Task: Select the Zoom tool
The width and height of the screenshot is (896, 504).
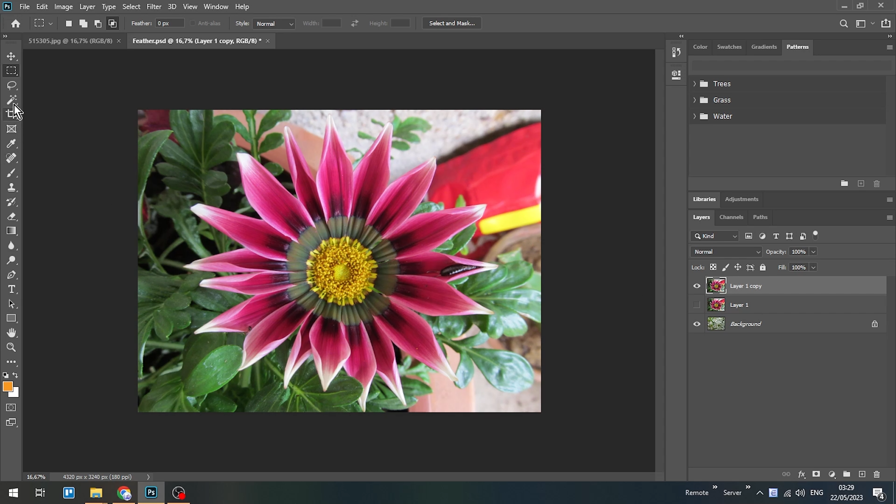Action: (12, 347)
